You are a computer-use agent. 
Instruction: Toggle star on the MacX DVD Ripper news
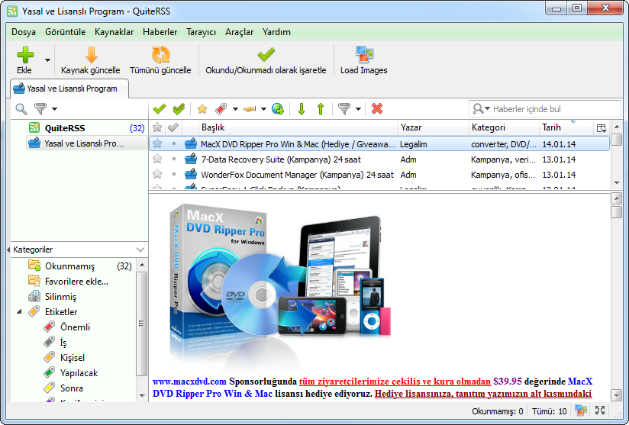(157, 143)
